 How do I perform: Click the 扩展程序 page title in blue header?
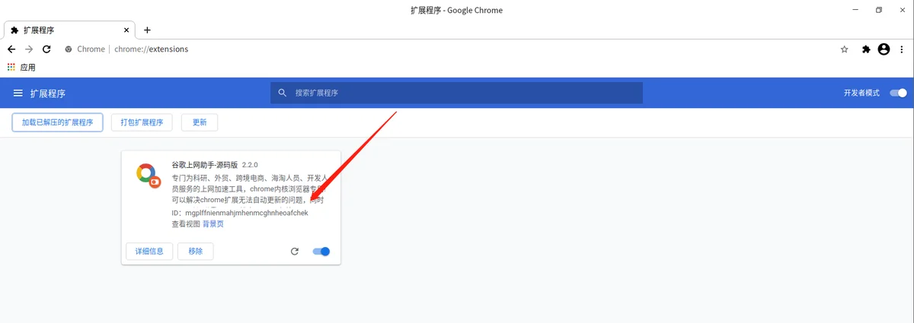tap(48, 93)
